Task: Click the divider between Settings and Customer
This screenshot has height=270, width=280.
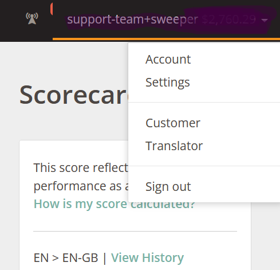Action: click(x=204, y=103)
